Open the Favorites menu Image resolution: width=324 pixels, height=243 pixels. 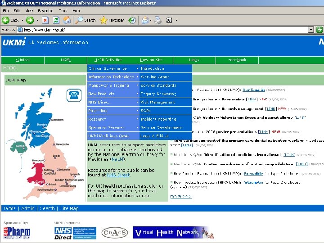45,11
